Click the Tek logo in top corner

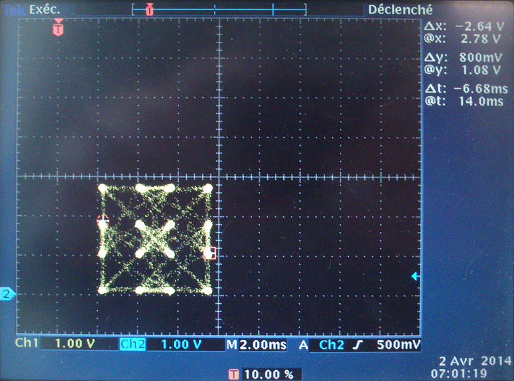[13, 10]
